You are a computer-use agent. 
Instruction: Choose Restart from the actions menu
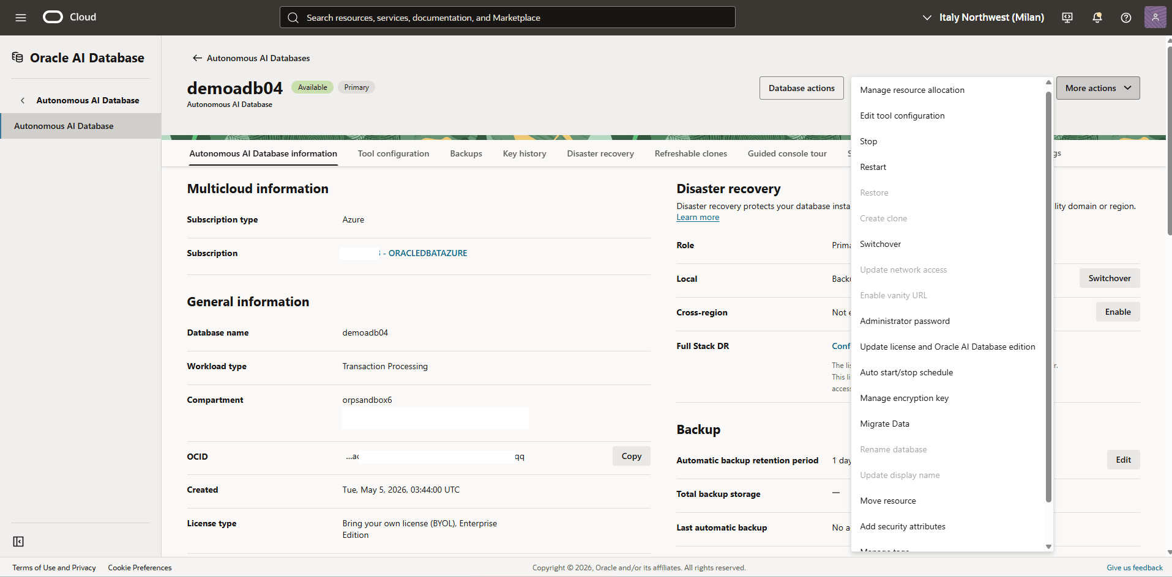point(873,167)
